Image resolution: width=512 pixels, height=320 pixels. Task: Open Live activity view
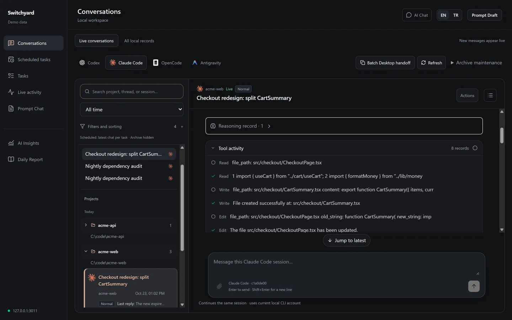(x=33, y=92)
